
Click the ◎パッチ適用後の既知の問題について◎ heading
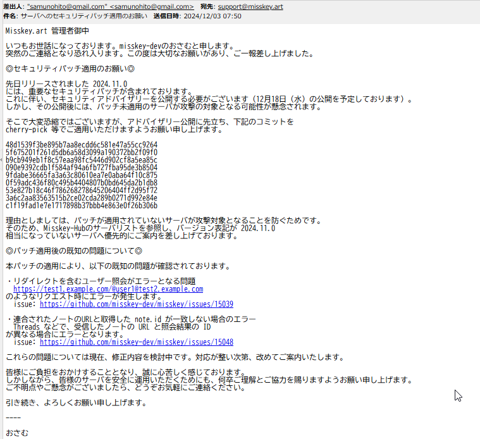(x=73, y=251)
